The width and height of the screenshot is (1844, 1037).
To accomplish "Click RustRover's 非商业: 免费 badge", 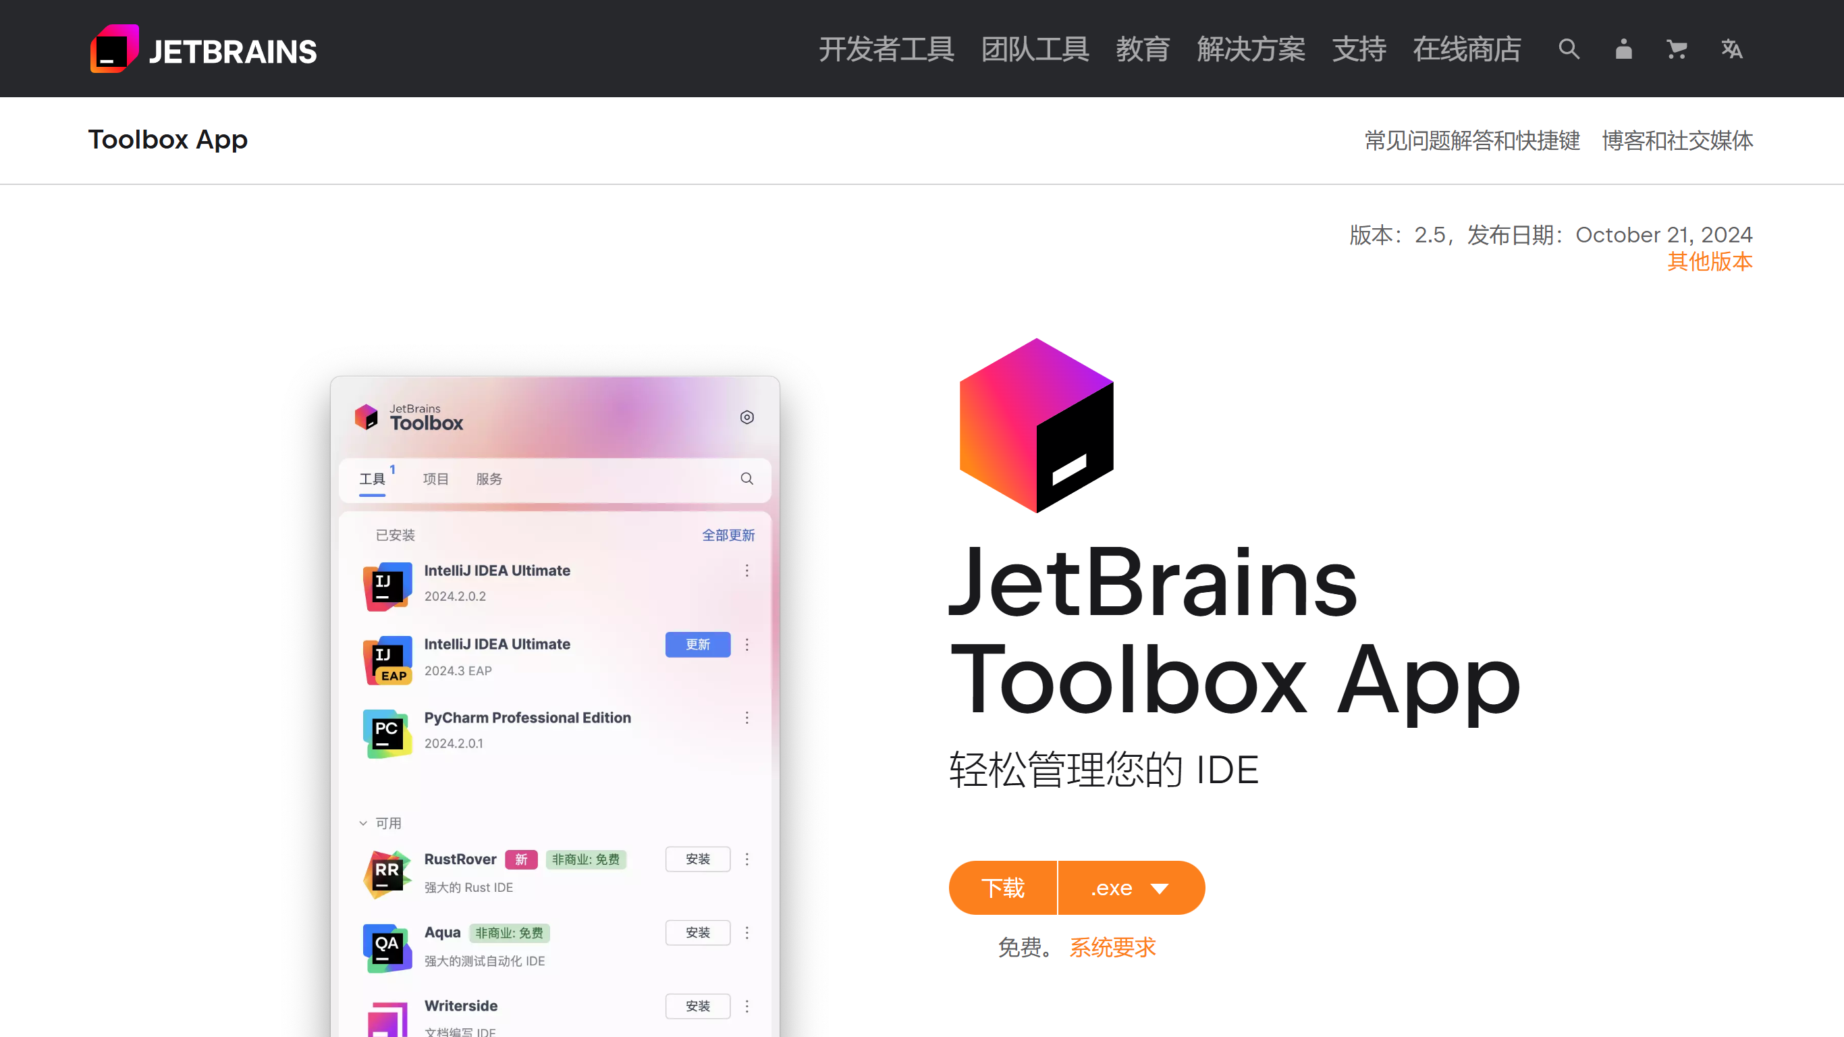I will point(586,859).
